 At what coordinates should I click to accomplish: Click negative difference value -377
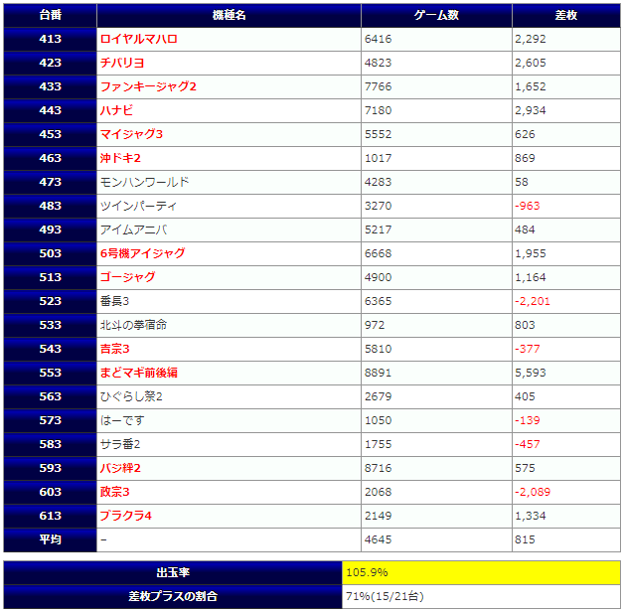click(x=528, y=349)
